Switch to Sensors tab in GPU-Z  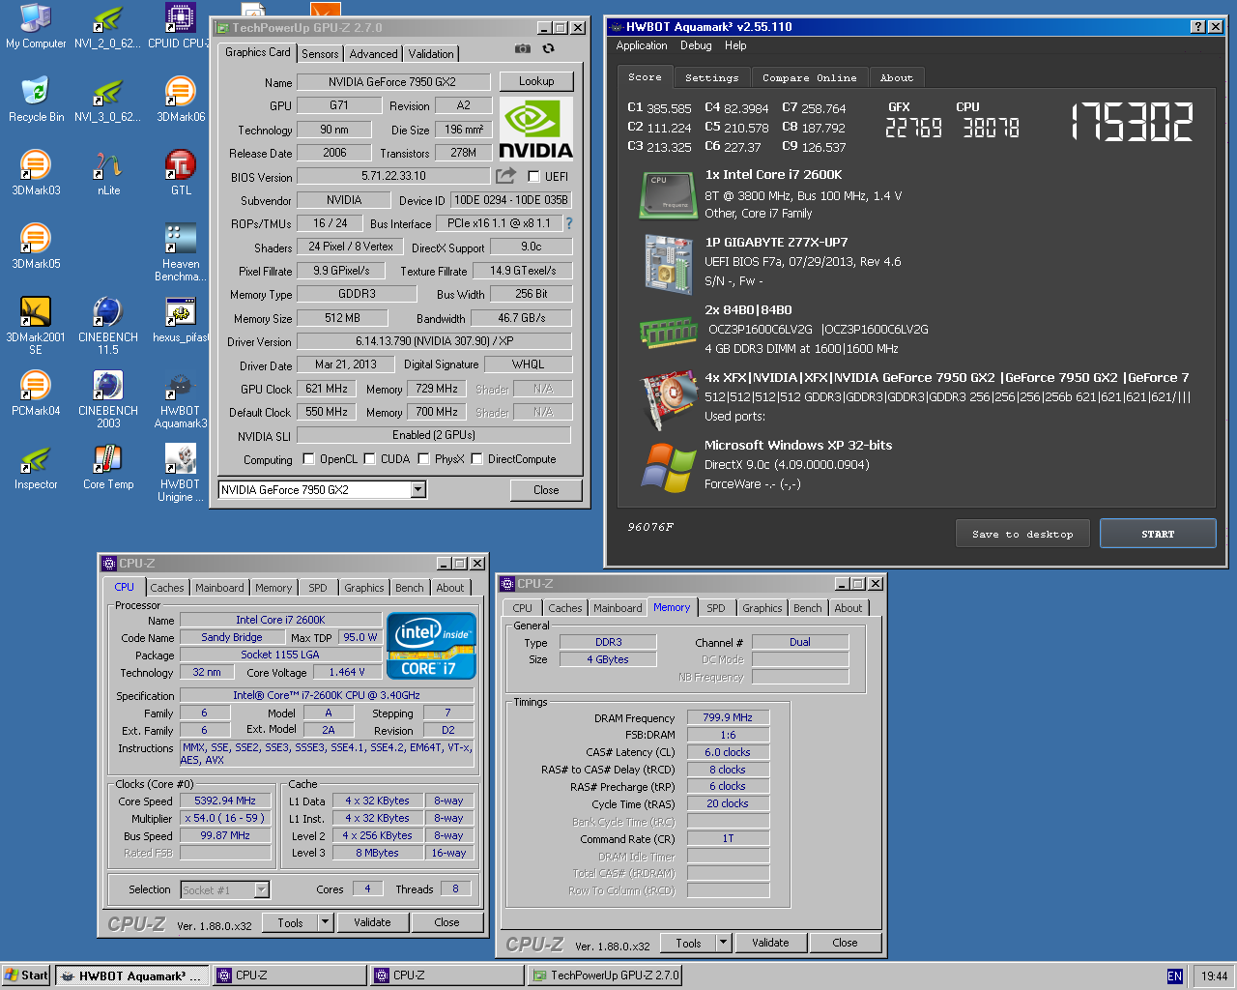click(320, 54)
